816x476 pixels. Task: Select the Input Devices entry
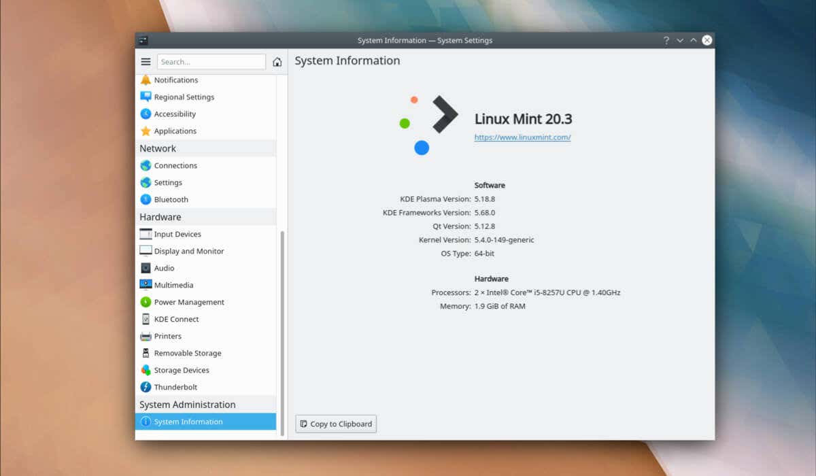[205, 234]
